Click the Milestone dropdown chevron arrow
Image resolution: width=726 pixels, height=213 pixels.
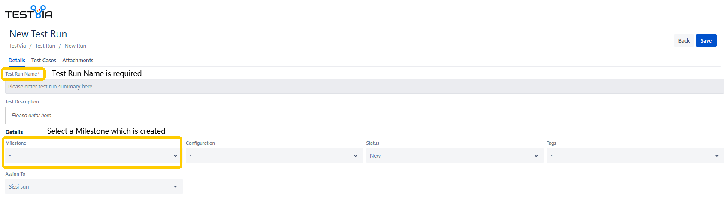tap(175, 156)
